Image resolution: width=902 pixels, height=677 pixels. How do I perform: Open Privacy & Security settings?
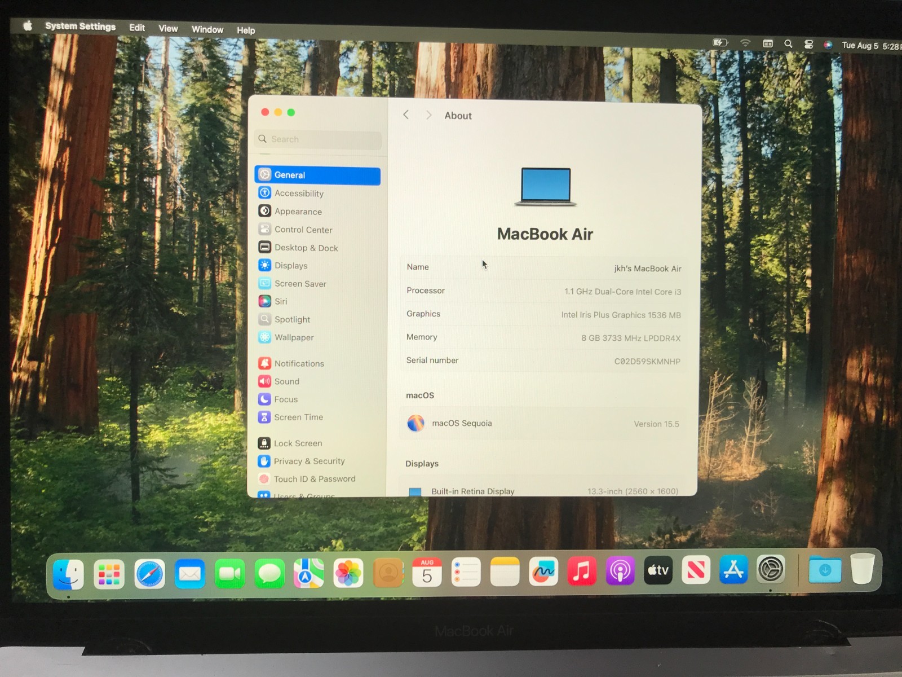(x=309, y=461)
